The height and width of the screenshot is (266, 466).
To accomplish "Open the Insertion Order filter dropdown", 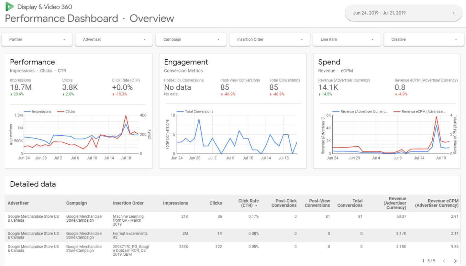I will (x=270, y=39).
